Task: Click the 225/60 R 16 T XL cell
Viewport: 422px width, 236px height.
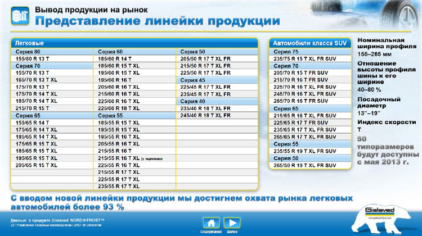Action: click(x=134, y=101)
